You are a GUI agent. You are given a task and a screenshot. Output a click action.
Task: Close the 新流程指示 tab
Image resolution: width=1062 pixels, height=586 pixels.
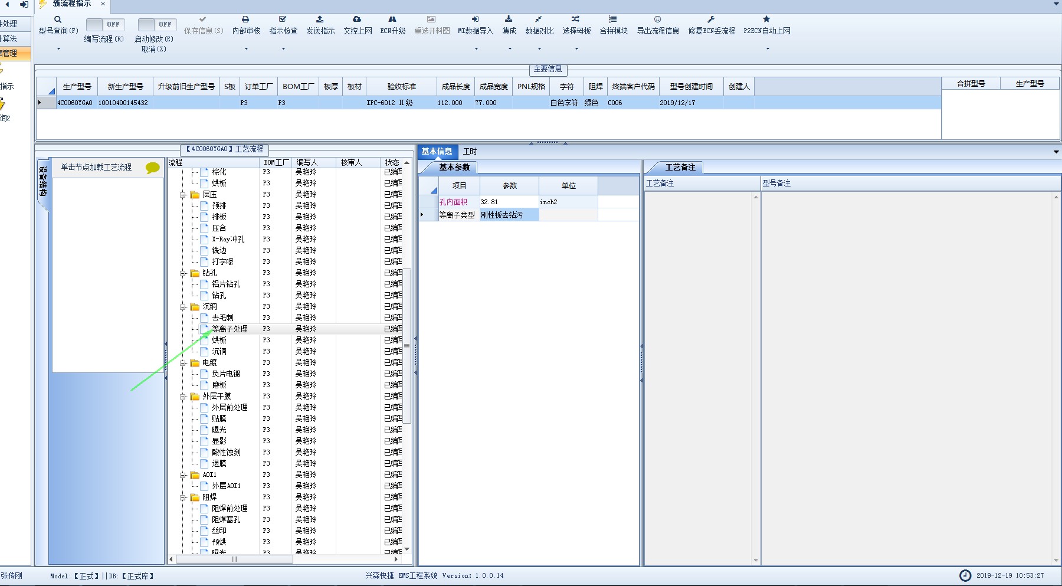103,4
